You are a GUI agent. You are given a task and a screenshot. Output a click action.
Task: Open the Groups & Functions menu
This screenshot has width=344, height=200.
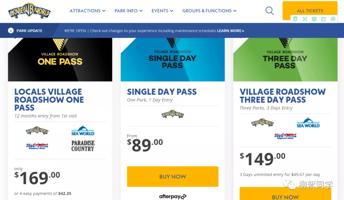(x=210, y=11)
